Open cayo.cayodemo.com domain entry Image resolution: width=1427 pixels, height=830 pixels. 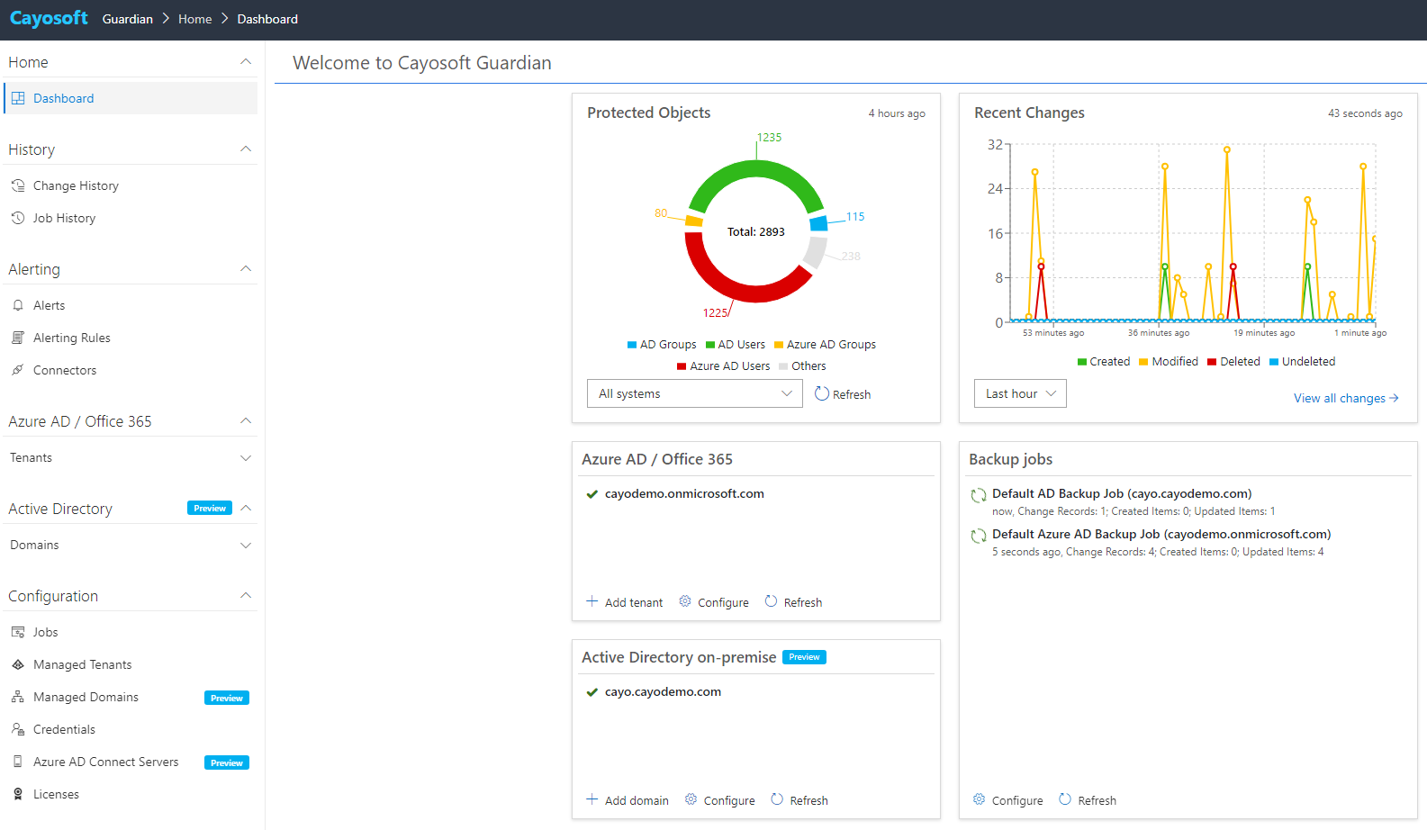(x=663, y=691)
